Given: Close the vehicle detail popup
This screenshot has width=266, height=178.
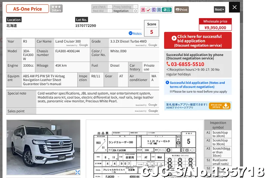Looking at the screenshot, I should pyautogui.click(x=234, y=7).
